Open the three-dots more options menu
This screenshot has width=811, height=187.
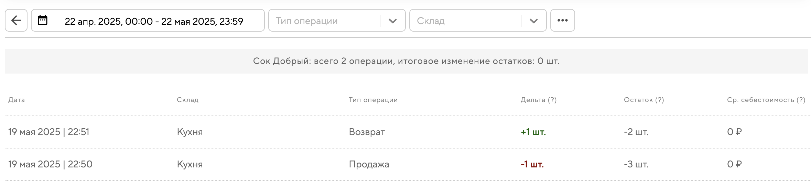tap(562, 21)
